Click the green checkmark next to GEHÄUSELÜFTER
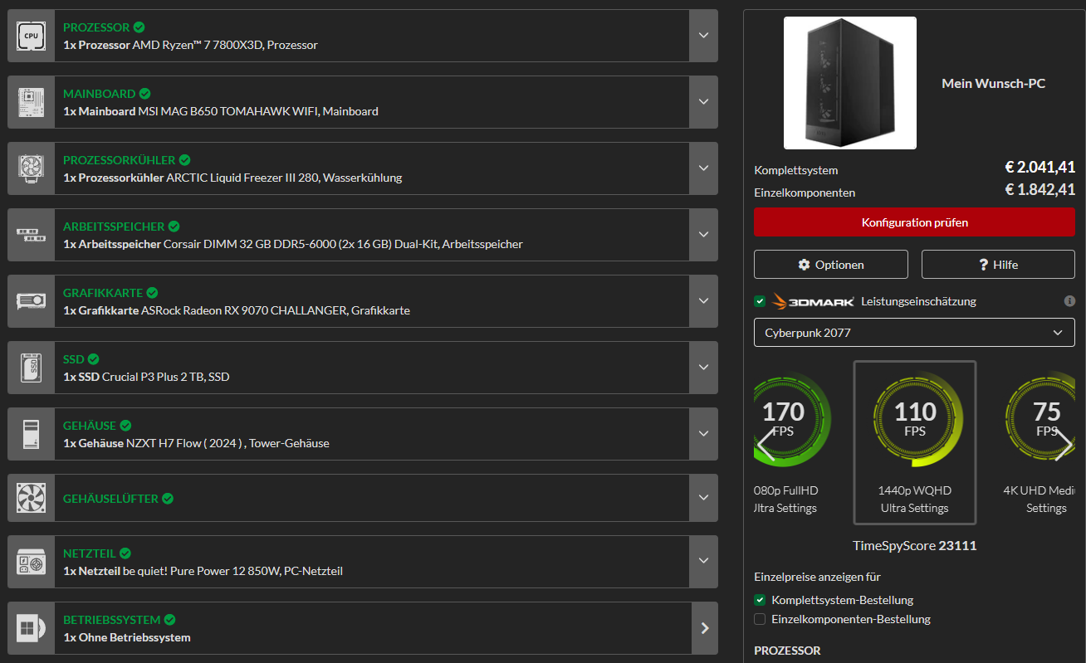Viewport: 1086px width, 663px height. pos(167,499)
